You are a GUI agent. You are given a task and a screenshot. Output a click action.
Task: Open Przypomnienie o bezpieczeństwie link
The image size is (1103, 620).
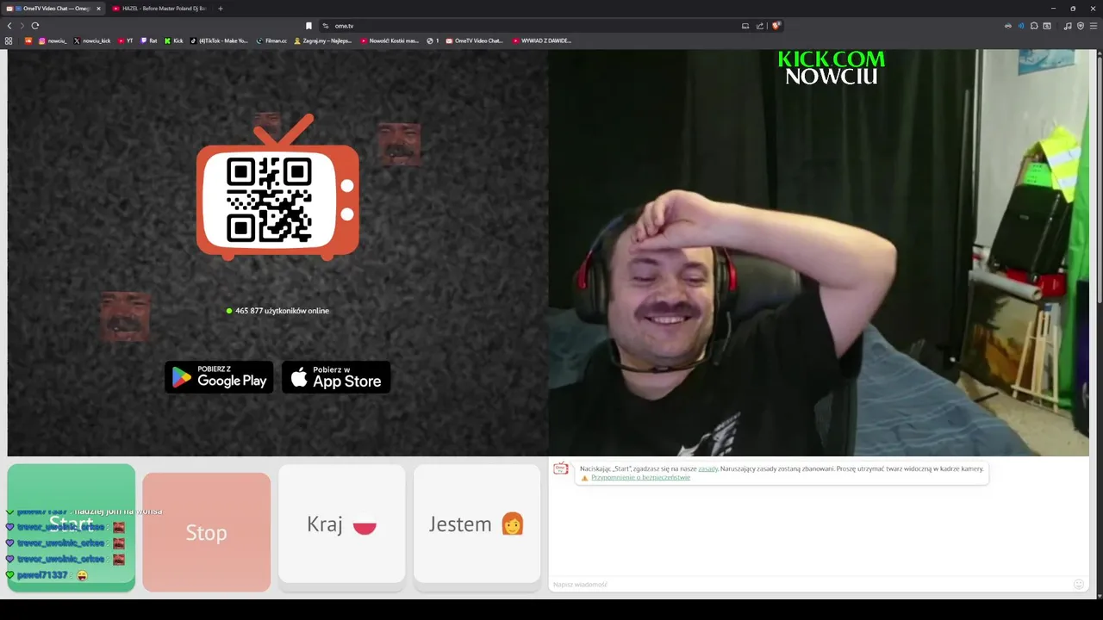point(640,477)
